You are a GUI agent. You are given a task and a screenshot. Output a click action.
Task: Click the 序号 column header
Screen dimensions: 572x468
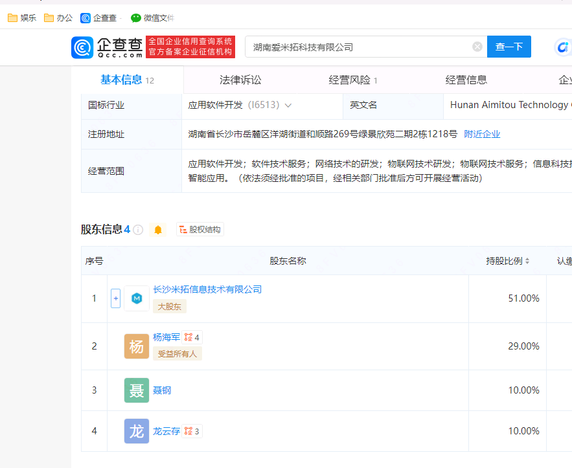point(95,261)
